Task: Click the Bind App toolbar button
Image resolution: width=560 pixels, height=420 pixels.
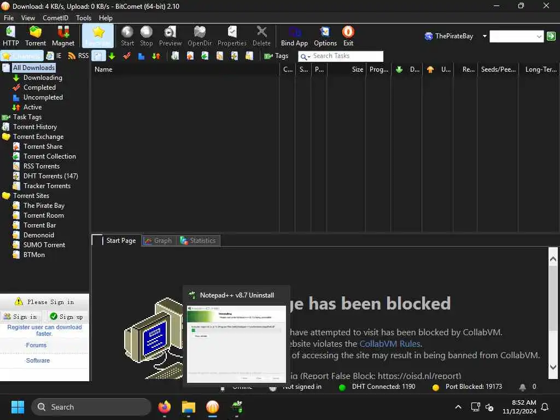Action: tap(294, 36)
